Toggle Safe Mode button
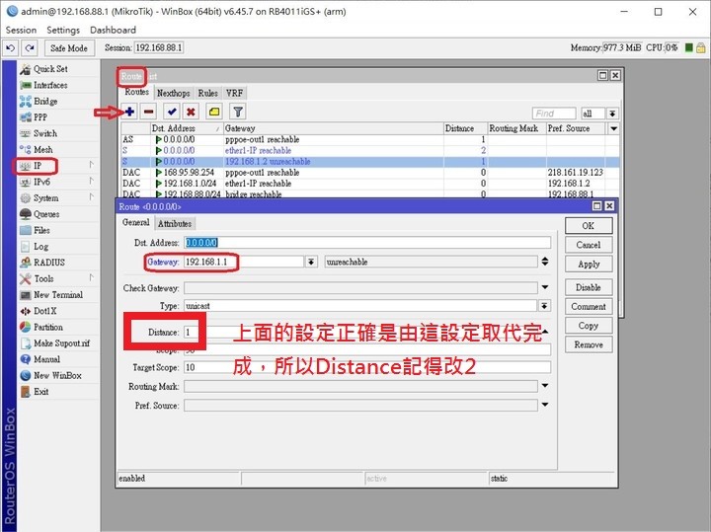The image size is (711, 532). (x=69, y=48)
